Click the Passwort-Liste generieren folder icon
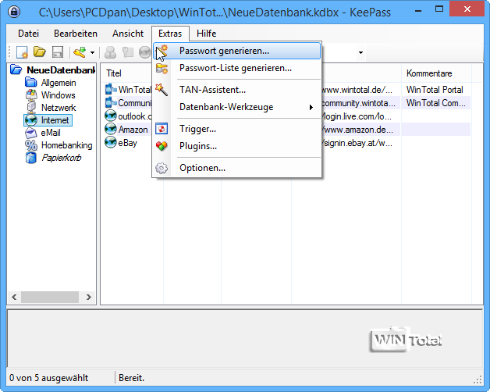490x392 pixels. pyautogui.click(x=162, y=68)
